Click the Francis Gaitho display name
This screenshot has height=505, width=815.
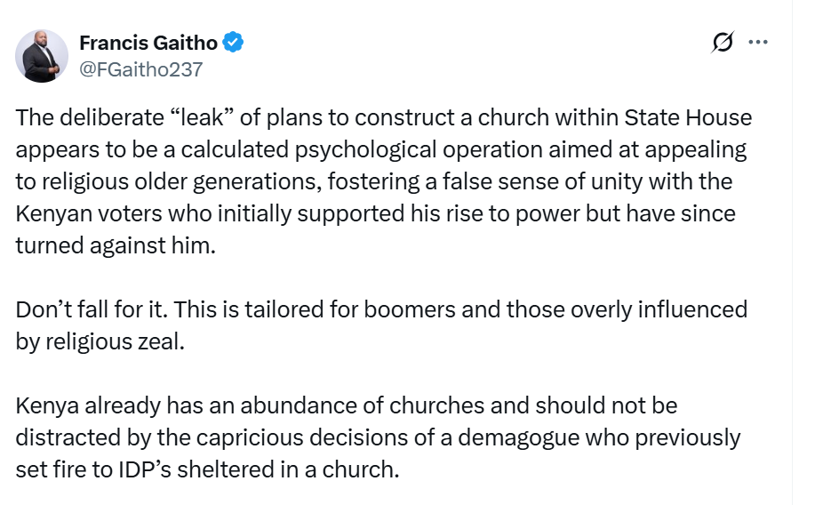point(148,43)
